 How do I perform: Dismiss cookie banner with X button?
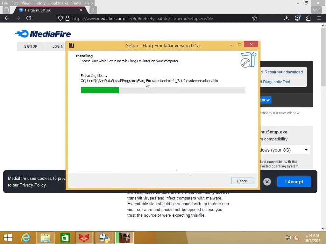coord(267,182)
